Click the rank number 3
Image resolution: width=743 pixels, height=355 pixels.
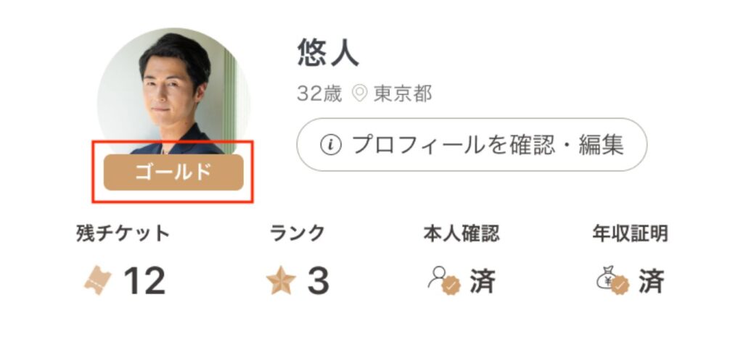click(319, 281)
